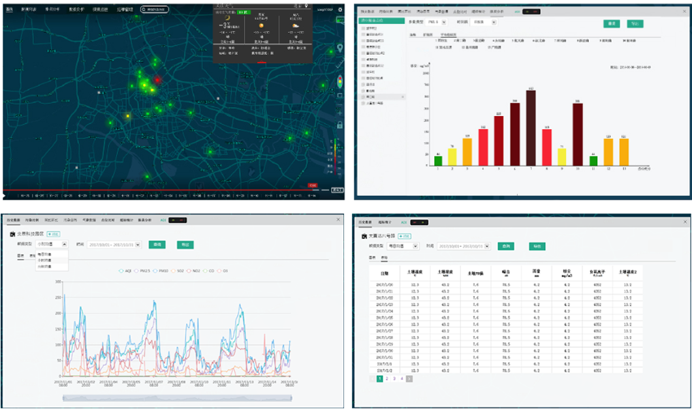692x409 pixels.
Task: Click the rectangle frame icon on map sidebar
Action: click(x=340, y=95)
